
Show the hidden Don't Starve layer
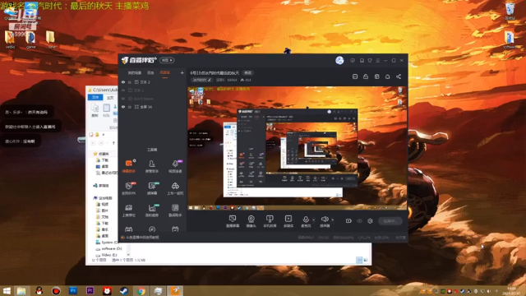click(123, 99)
